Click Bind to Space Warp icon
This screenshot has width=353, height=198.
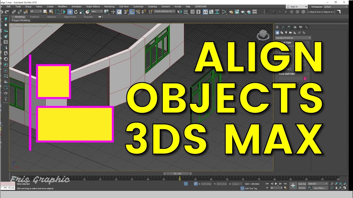point(26,12)
